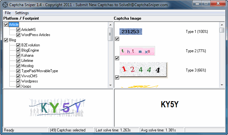
Task: Toggle the BlogEngine checkbox
Action: (18, 50)
